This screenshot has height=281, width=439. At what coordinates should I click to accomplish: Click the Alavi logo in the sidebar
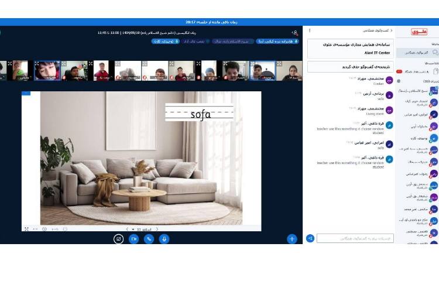(x=419, y=32)
